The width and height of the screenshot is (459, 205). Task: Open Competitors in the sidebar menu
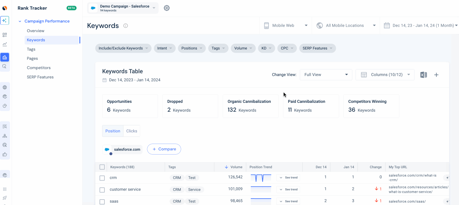pos(39,68)
